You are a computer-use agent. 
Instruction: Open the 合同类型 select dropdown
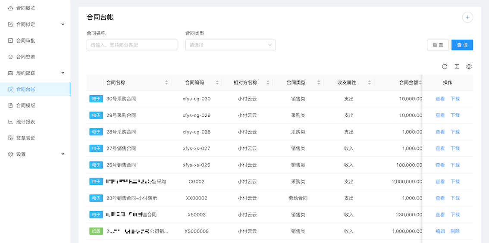pyautogui.click(x=230, y=45)
